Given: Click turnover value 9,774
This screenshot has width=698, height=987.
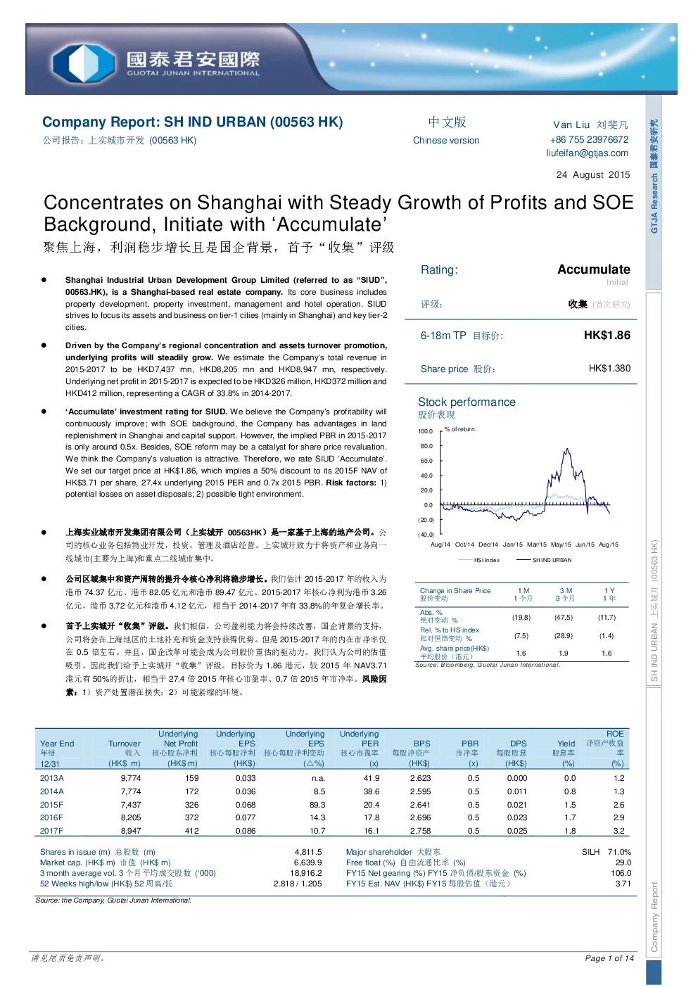Looking at the screenshot, I should pos(131,779).
